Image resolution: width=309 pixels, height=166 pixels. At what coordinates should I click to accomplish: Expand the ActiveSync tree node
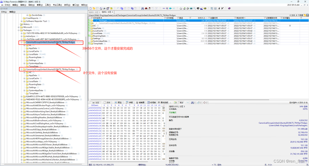pos(22,36)
